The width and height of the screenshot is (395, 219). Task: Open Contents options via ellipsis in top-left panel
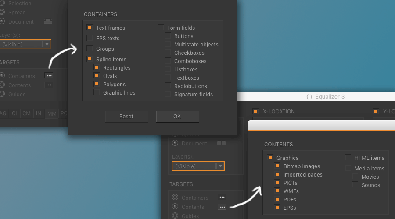point(49,85)
